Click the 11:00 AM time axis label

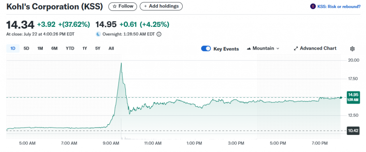point(153,143)
